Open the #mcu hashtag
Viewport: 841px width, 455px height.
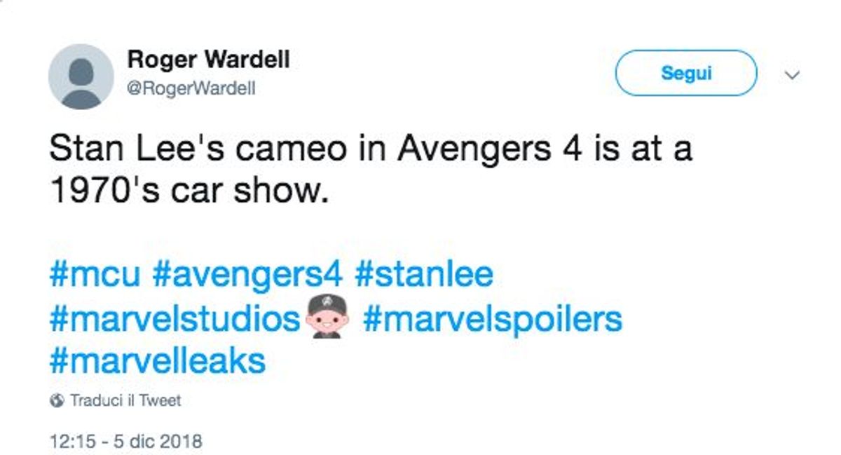pos(95,274)
